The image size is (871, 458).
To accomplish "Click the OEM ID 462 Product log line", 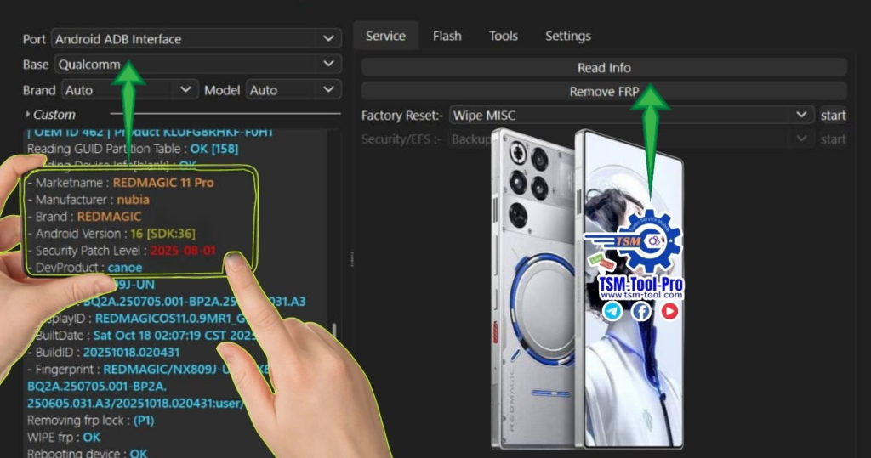I will (150, 132).
